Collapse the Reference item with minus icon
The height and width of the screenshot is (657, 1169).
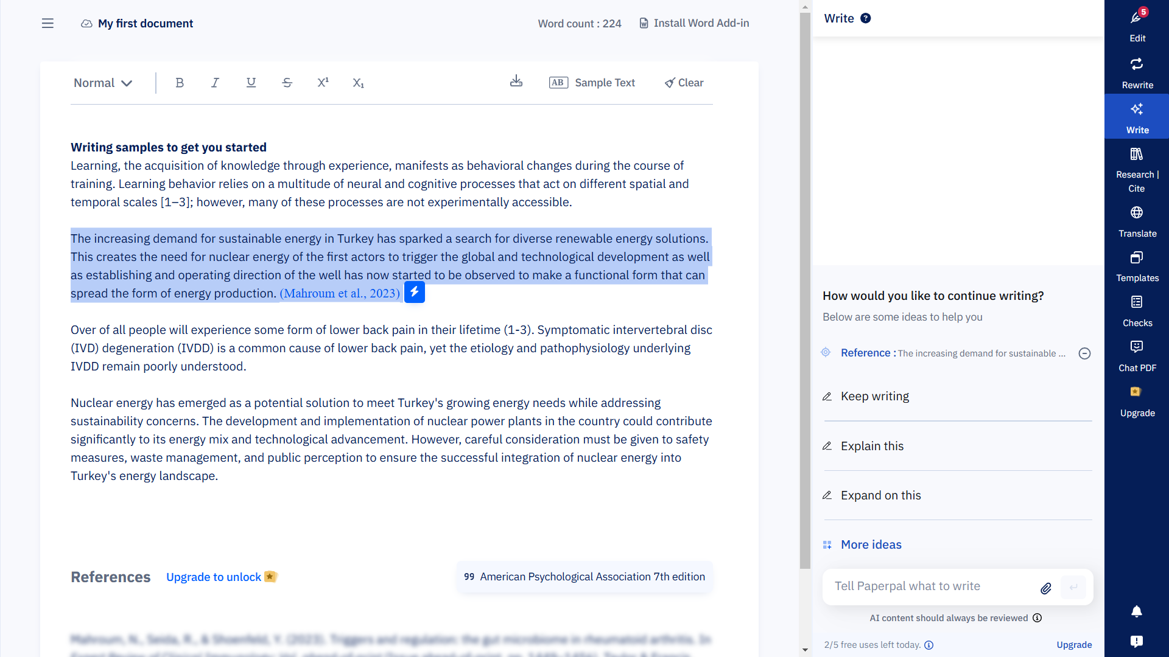(x=1084, y=353)
